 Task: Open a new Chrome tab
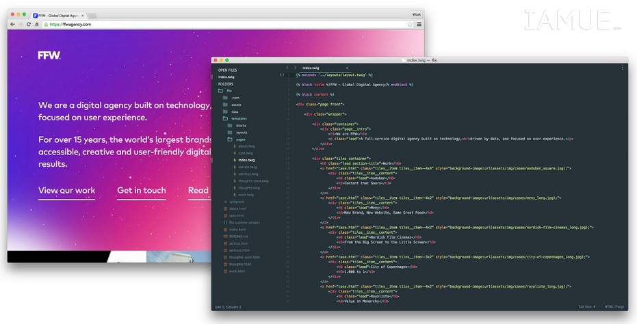92,16
